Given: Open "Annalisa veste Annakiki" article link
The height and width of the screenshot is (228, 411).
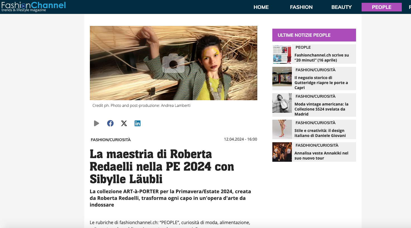Looking at the screenshot, I should pyautogui.click(x=321, y=156).
